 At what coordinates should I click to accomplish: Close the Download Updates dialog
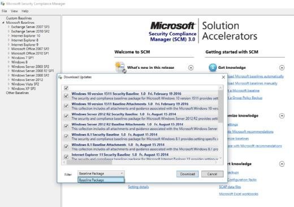pyautogui.click(x=223, y=77)
